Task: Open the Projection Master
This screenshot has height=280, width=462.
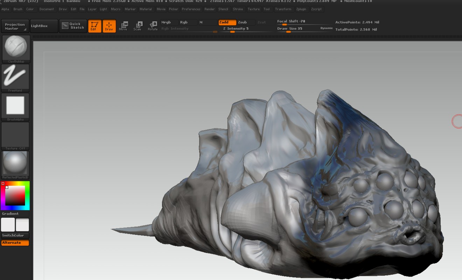Action: (15, 26)
